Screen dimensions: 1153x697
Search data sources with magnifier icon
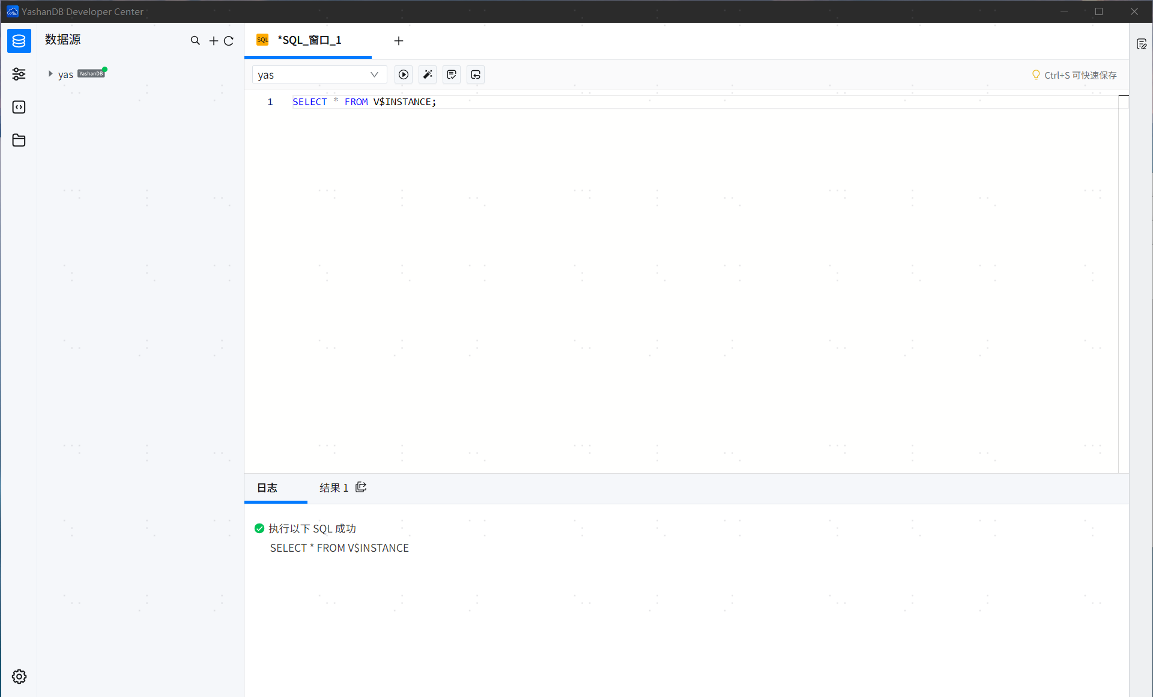click(x=195, y=41)
